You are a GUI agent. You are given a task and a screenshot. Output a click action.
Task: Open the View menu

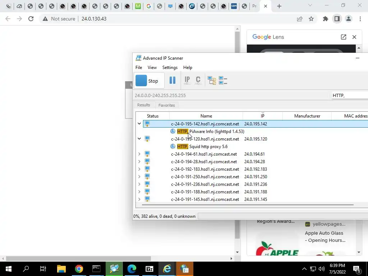click(x=152, y=68)
